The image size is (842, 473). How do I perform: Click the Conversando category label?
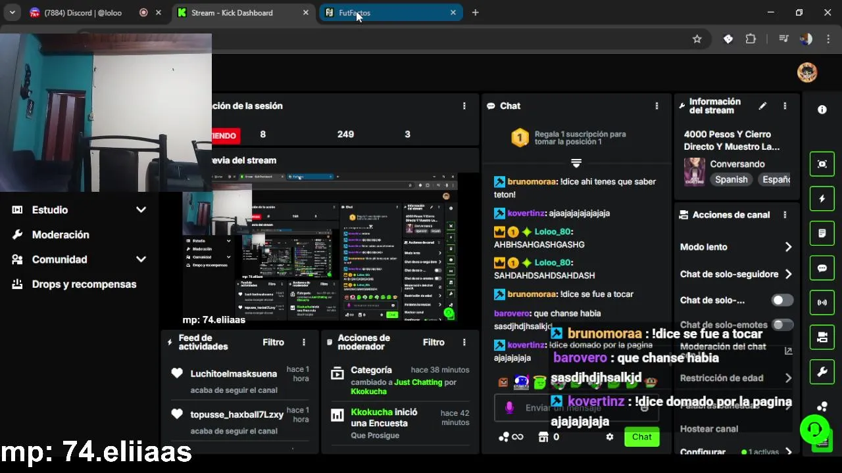[x=737, y=164]
